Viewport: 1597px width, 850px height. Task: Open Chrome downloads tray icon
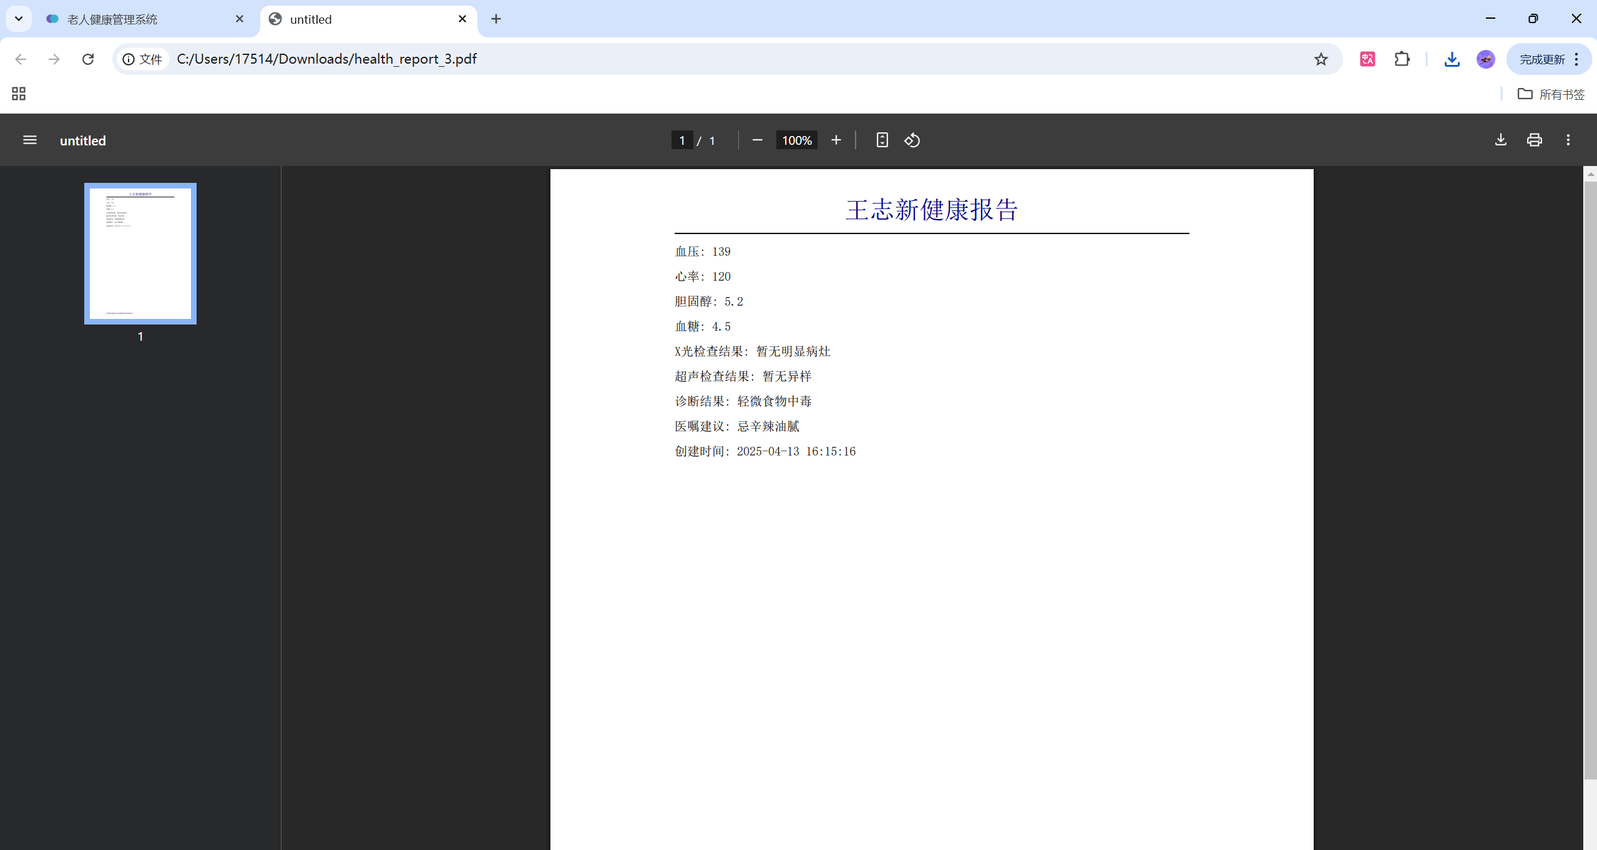coord(1452,59)
